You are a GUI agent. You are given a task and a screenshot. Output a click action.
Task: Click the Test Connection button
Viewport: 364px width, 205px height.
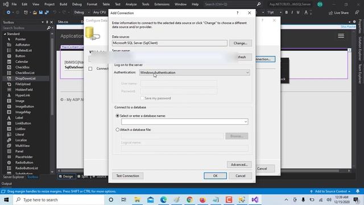(x=127, y=176)
